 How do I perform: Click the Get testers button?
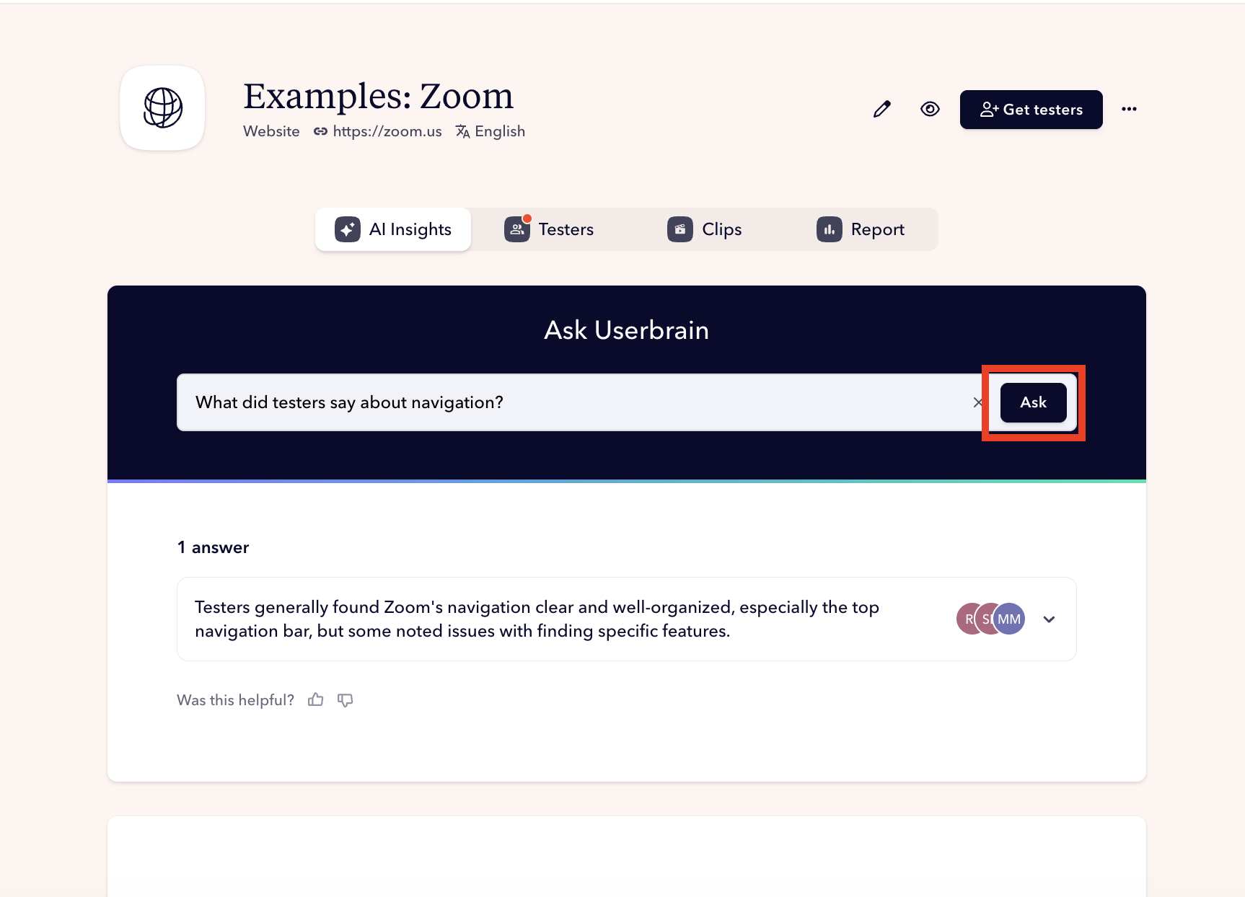pyautogui.click(x=1031, y=110)
